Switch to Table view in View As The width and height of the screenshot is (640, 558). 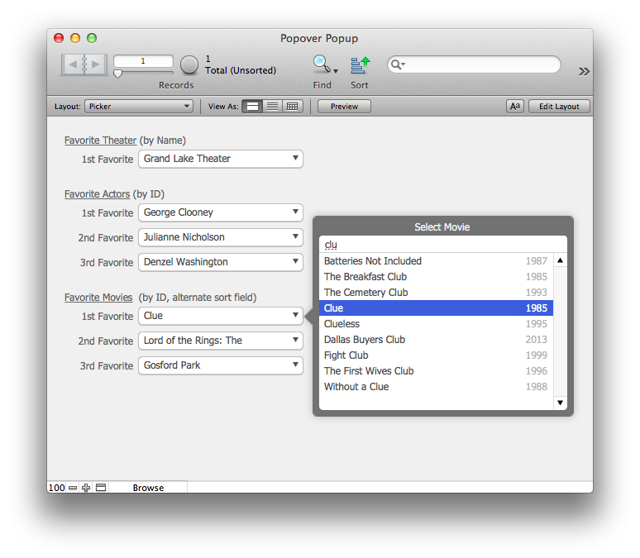pyautogui.click(x=293, y=107)
